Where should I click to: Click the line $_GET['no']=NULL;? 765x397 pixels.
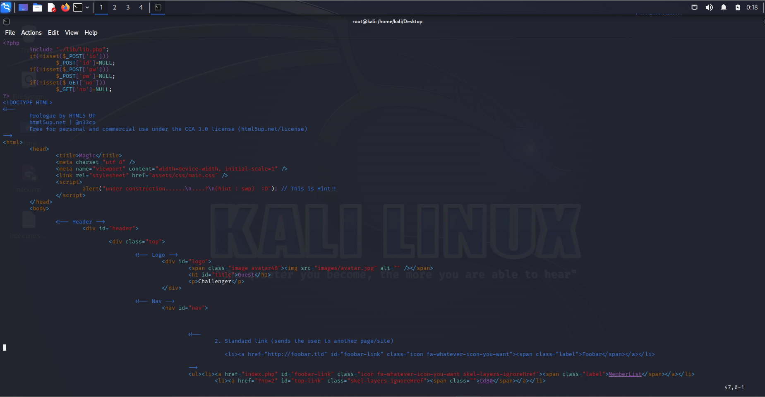[x=84, y=89]
